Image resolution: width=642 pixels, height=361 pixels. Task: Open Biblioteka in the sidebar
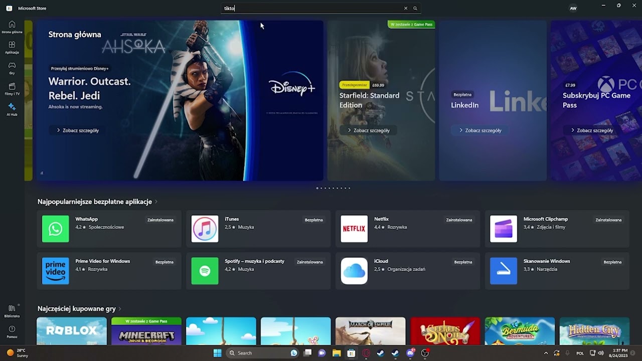tap(12, 311)
